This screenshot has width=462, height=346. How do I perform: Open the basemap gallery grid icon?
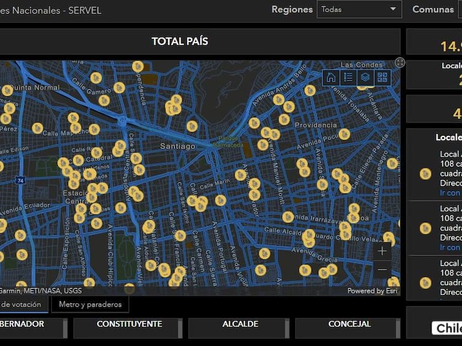[x=382, y=77]
